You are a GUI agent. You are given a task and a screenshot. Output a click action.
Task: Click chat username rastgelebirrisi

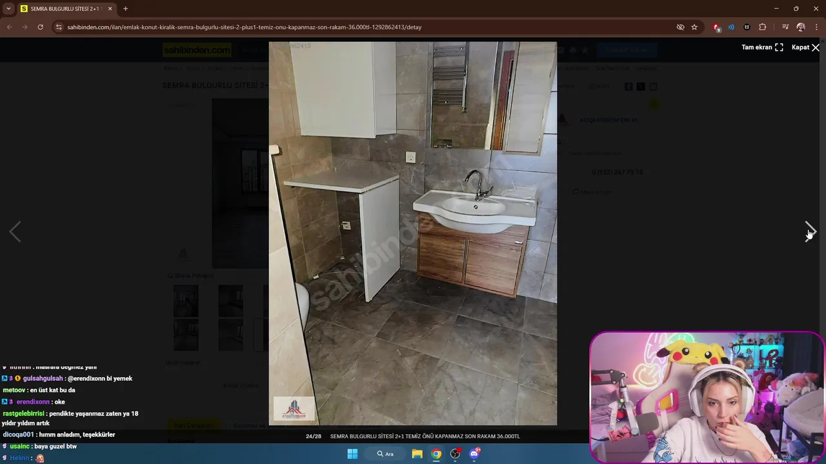pyautogui.click(x=24, y=413)
